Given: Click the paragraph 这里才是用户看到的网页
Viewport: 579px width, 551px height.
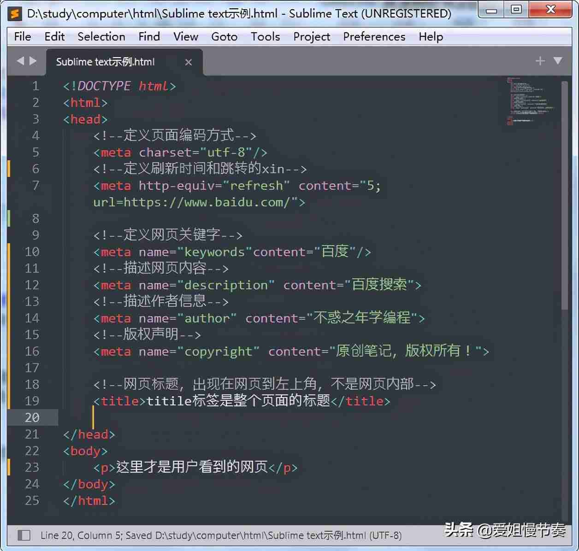Looking at the screenshot, I should 195,467.
